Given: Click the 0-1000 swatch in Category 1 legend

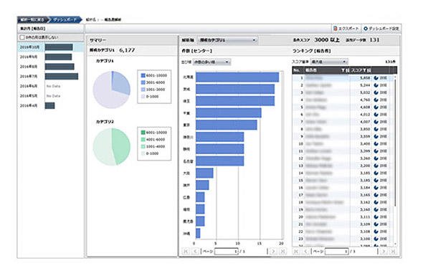Looking at the screenshot, I should point(143,97).
